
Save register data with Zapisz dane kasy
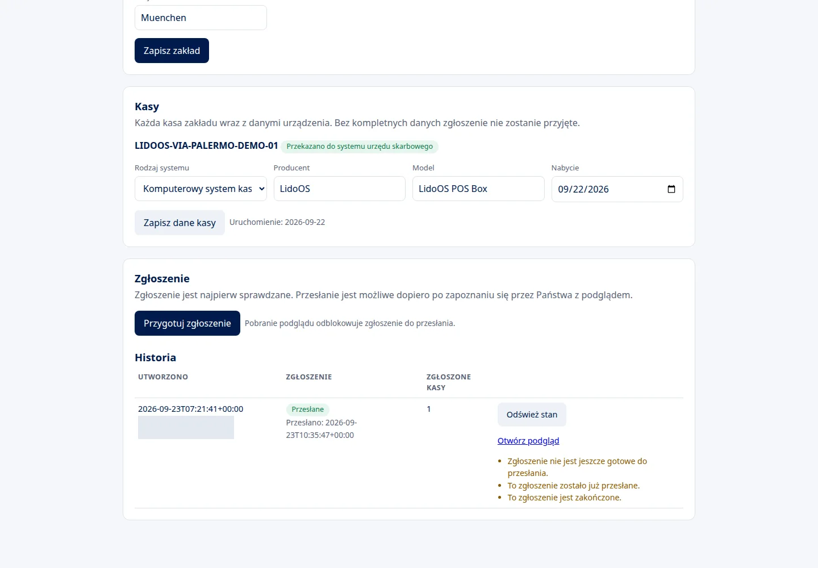180,223
